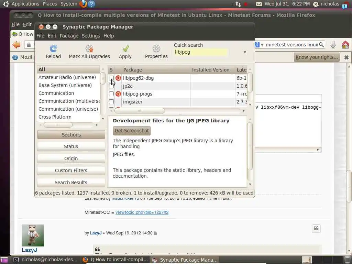Open the Quick search dropdown arrow
Image resolution: width=352 pixels, height=264 pixels.
[x=245, y=52]
